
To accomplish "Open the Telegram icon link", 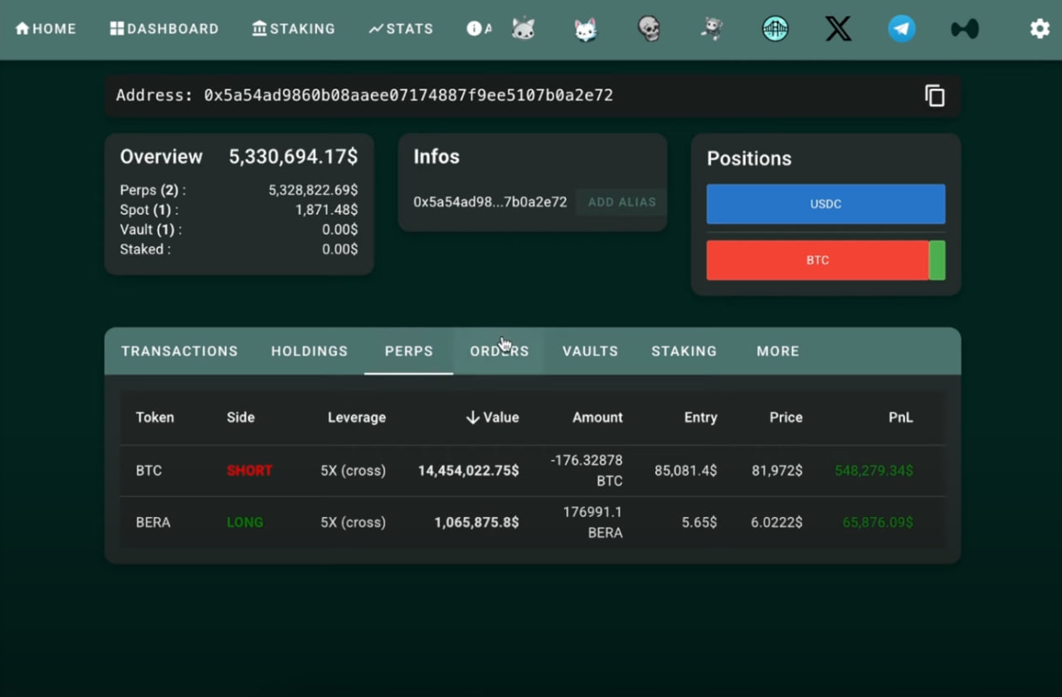I will (901, 29).
